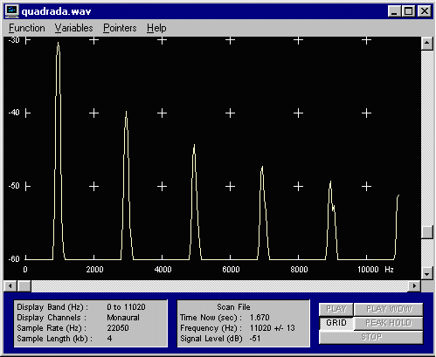The width and height of the screenshot is (436, 357).
Task: Click the horizontal scrollbar left arrow
Action: coord(10,286)
